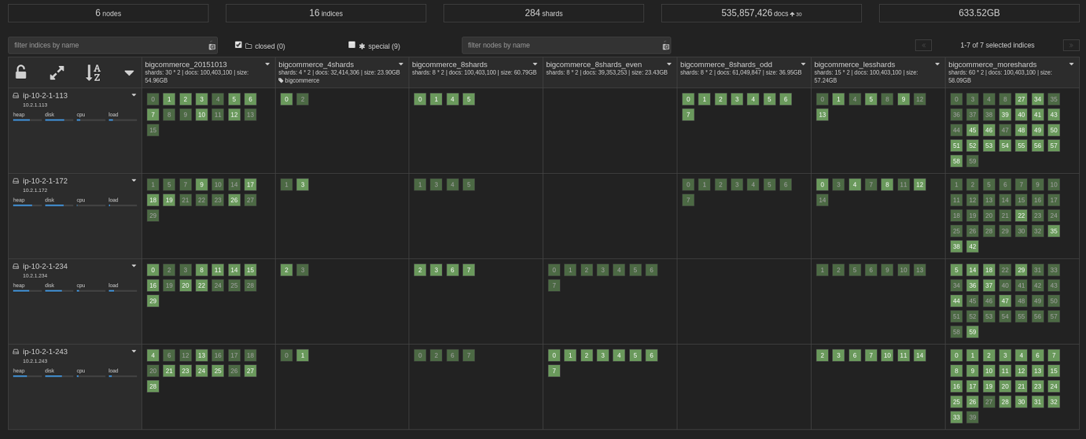Click the 535,857,426 docs summary box
Screen dimensions: 1086x439
tap(762, 13)
